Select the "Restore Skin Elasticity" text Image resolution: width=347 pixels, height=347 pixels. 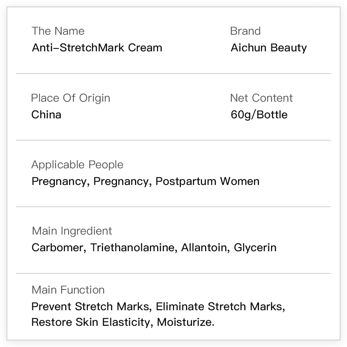pyautogui.click(x=91, y=322)
